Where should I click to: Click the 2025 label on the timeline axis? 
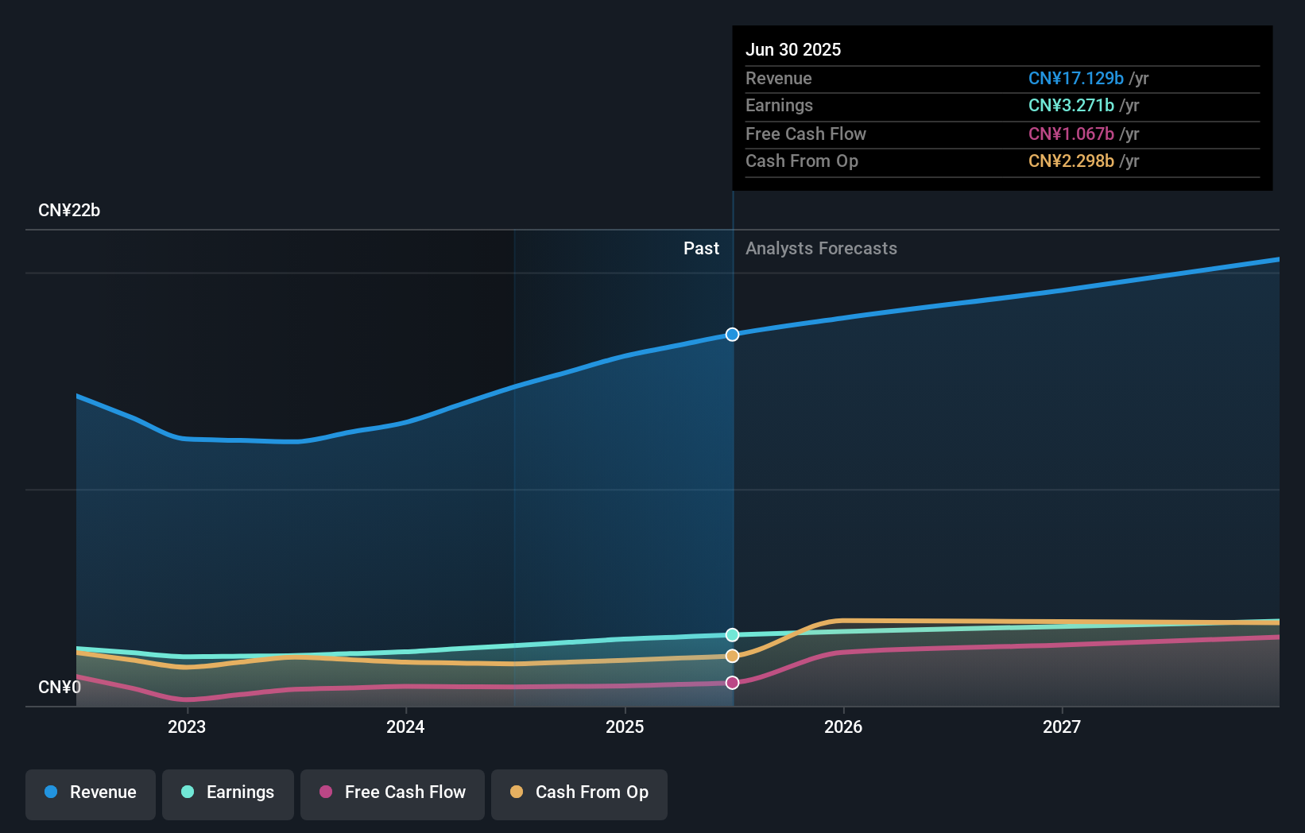pyautogui.click(x=625, y=726)
